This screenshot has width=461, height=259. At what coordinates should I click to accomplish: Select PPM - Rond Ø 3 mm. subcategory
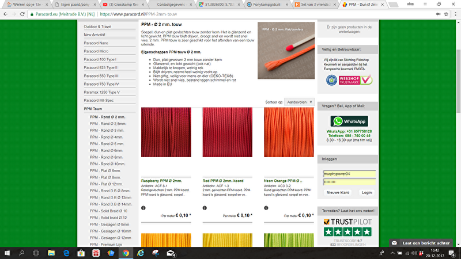[x=107, y=131]
